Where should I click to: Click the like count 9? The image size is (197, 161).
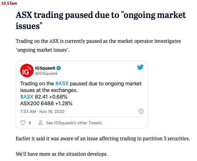click(x=30, y=123)
